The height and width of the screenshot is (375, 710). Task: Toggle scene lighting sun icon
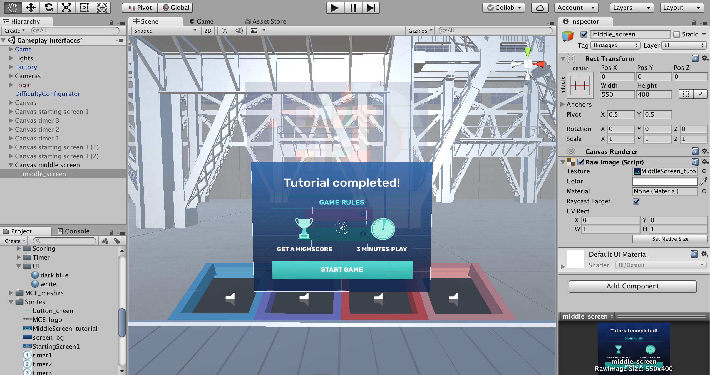coord(225,31)
